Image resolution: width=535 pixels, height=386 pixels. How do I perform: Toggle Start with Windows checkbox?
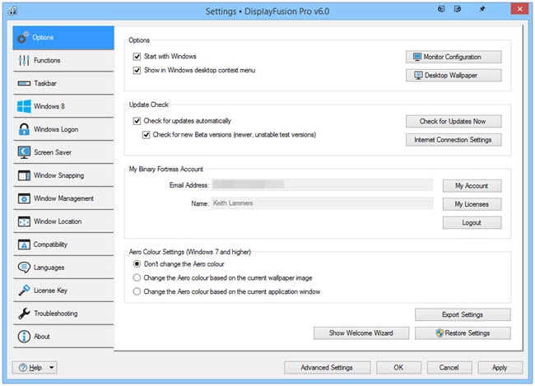[x=137, y=56]
